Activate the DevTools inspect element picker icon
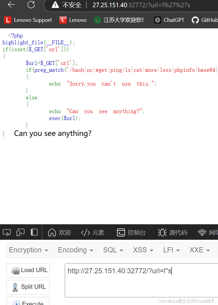The width and height of the screenshot is (218, 305). click(x=7, y=232)
